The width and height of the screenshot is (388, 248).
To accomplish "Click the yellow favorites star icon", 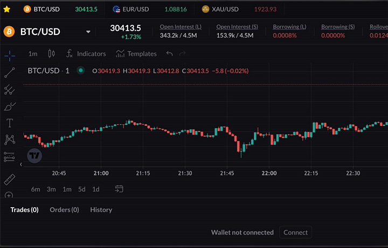I will pyautogui.click(x=6, y=9).
